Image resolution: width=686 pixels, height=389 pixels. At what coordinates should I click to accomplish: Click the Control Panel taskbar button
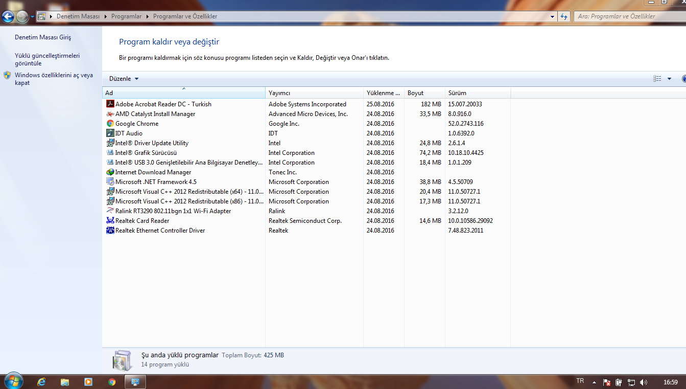point(135,382)
